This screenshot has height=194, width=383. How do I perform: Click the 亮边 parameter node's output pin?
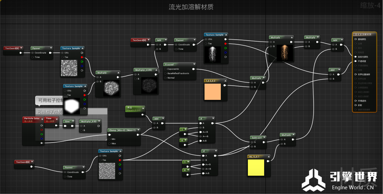(x=143, y=114)
